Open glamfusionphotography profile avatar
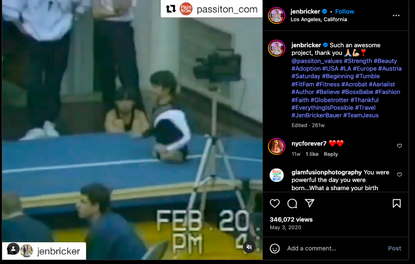 point(277,175)
